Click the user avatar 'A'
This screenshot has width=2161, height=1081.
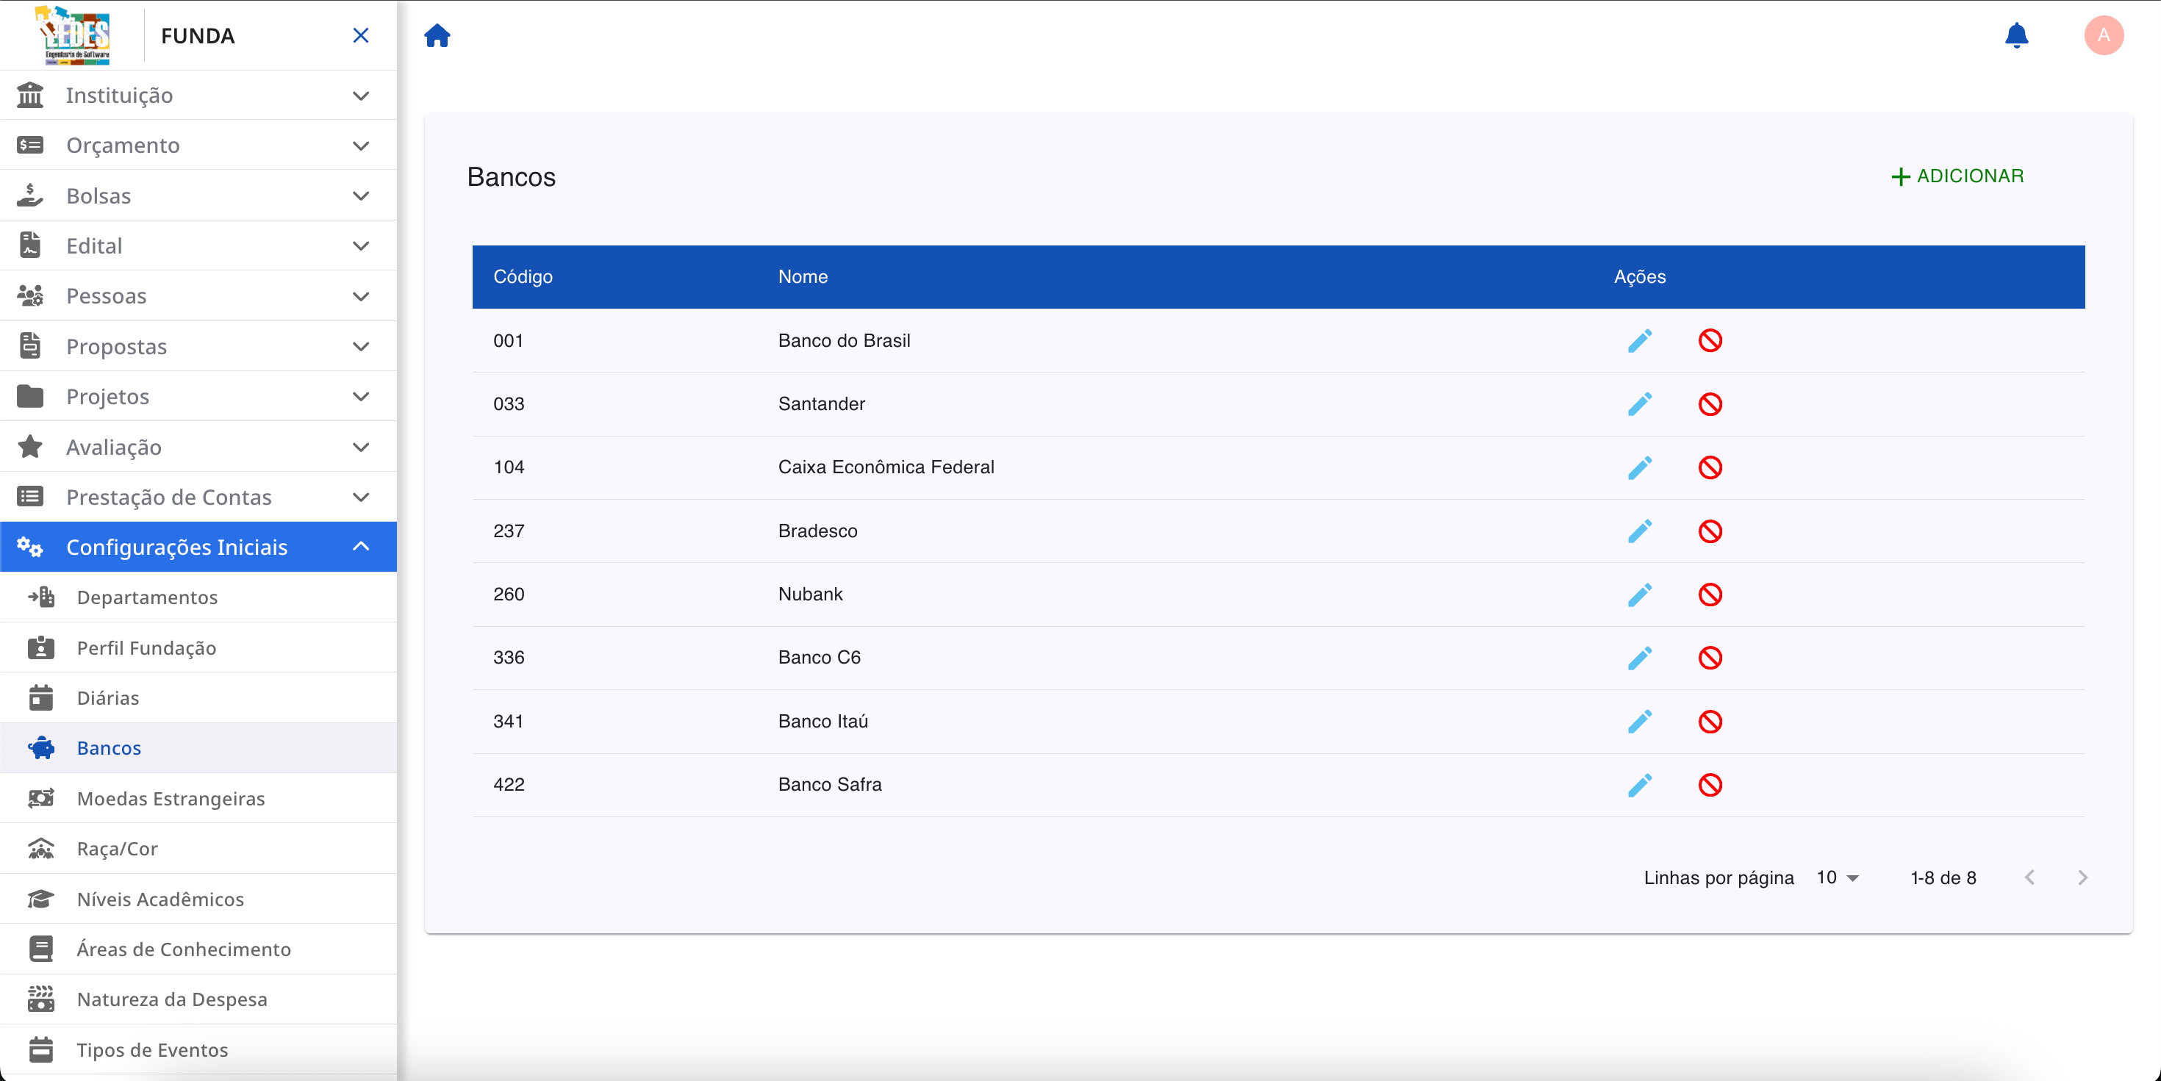(2103, 35)
